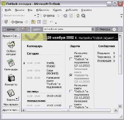This screenshot has height=120, width=124.
Task: Click Outlook Today icon at second toolbar start
Action: coord(6,22)
